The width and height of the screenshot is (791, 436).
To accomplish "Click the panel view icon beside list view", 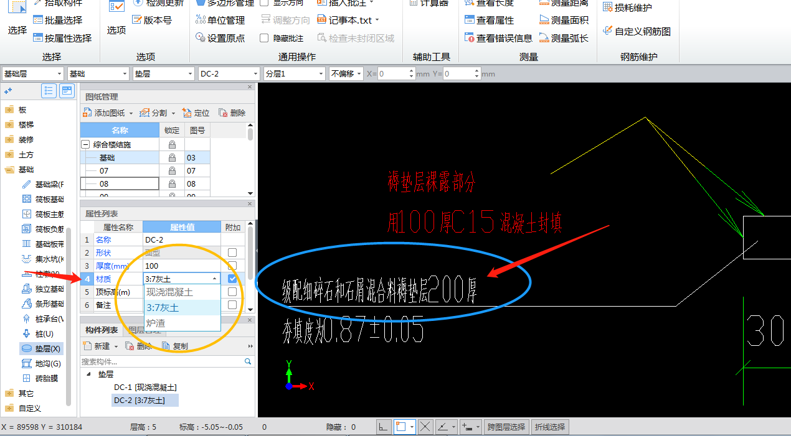I will click(67, 91).
